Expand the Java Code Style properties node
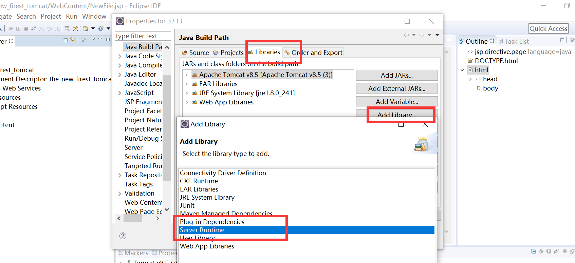Image resolution: width=575 pixels, height=263 pixels. coord(119,56)
